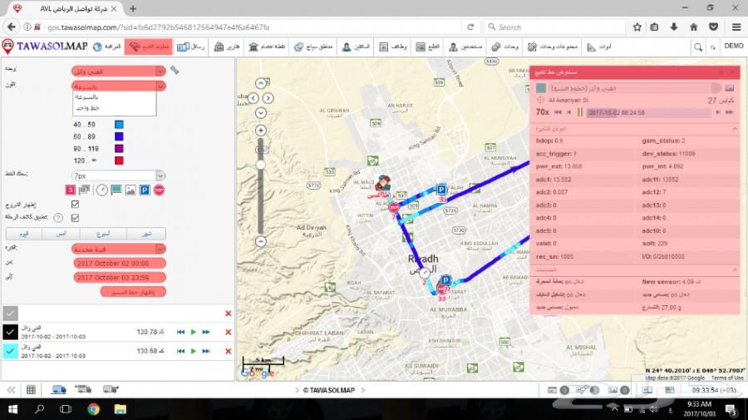
Task: Click the question mark help icon
Action: 58,218
